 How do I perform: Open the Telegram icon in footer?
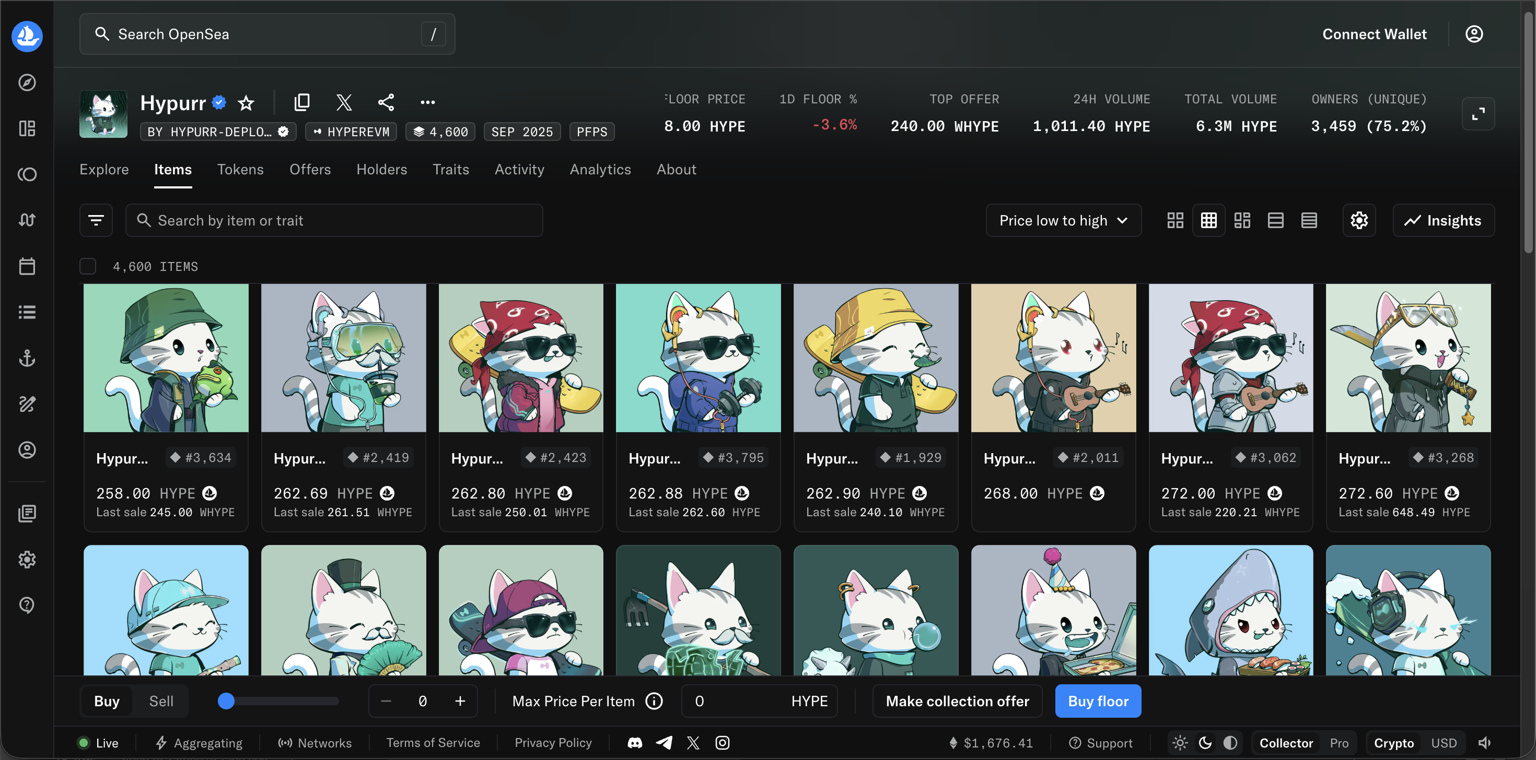click(664, 743)
